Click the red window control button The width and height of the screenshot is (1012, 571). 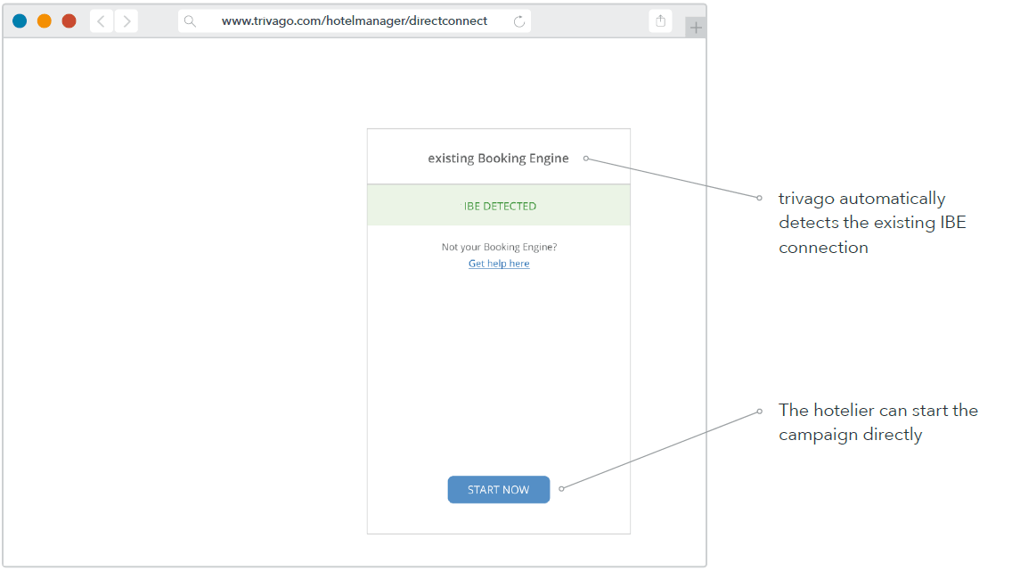[x=69, y=21]
